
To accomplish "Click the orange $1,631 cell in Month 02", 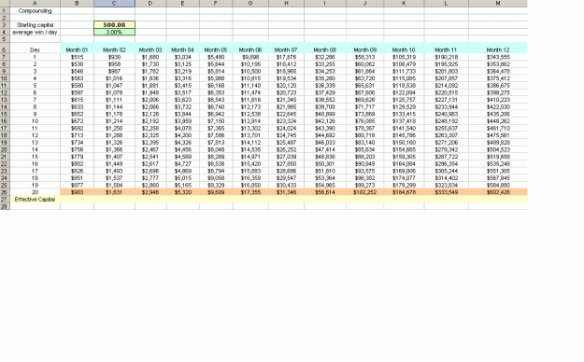I will click(x=114, y=192).
